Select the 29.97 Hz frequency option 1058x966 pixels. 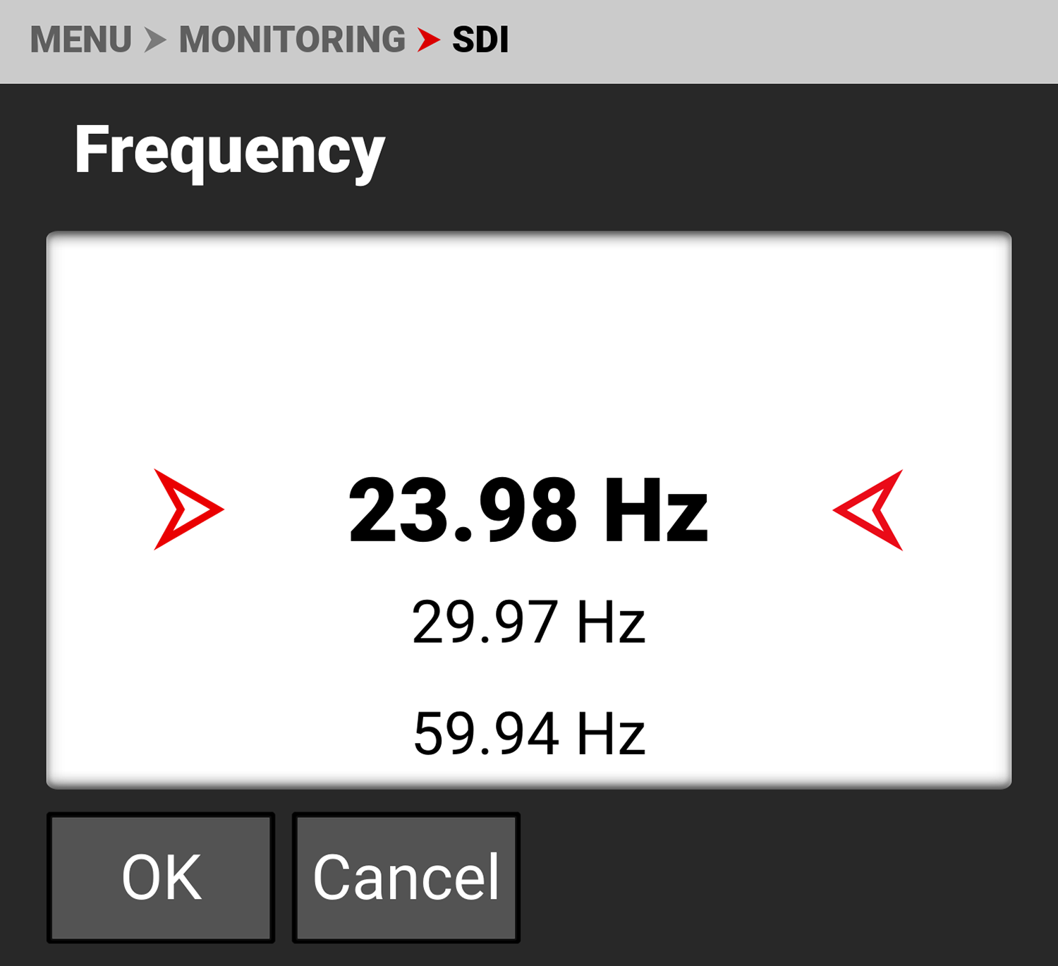click(x=528, y=622)
